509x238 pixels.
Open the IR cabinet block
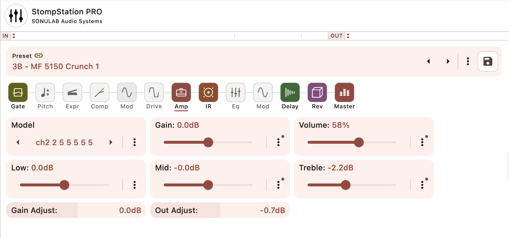pyautogui.click(x=208, y=93)
